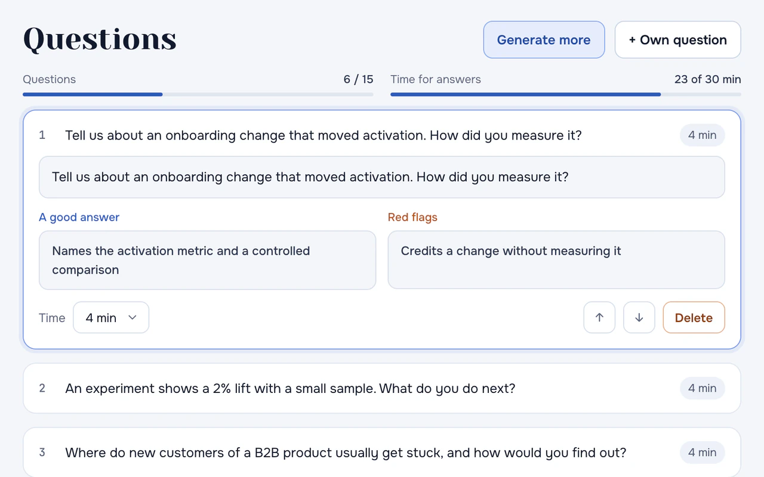Click the 4 min badge on question 2
The width and height of the screenshot is (764, 477).
click(703, 388)
